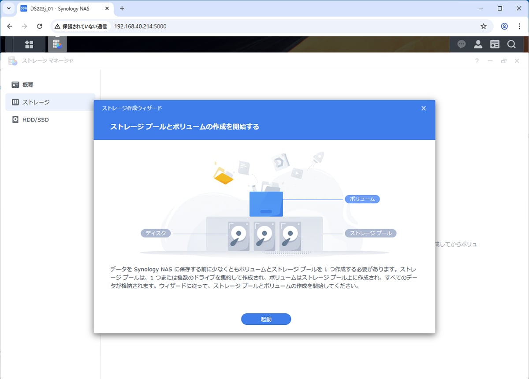Close the ストレージ作成ウィザード dialog
529x379 pixels.
[x=424, y=108]
